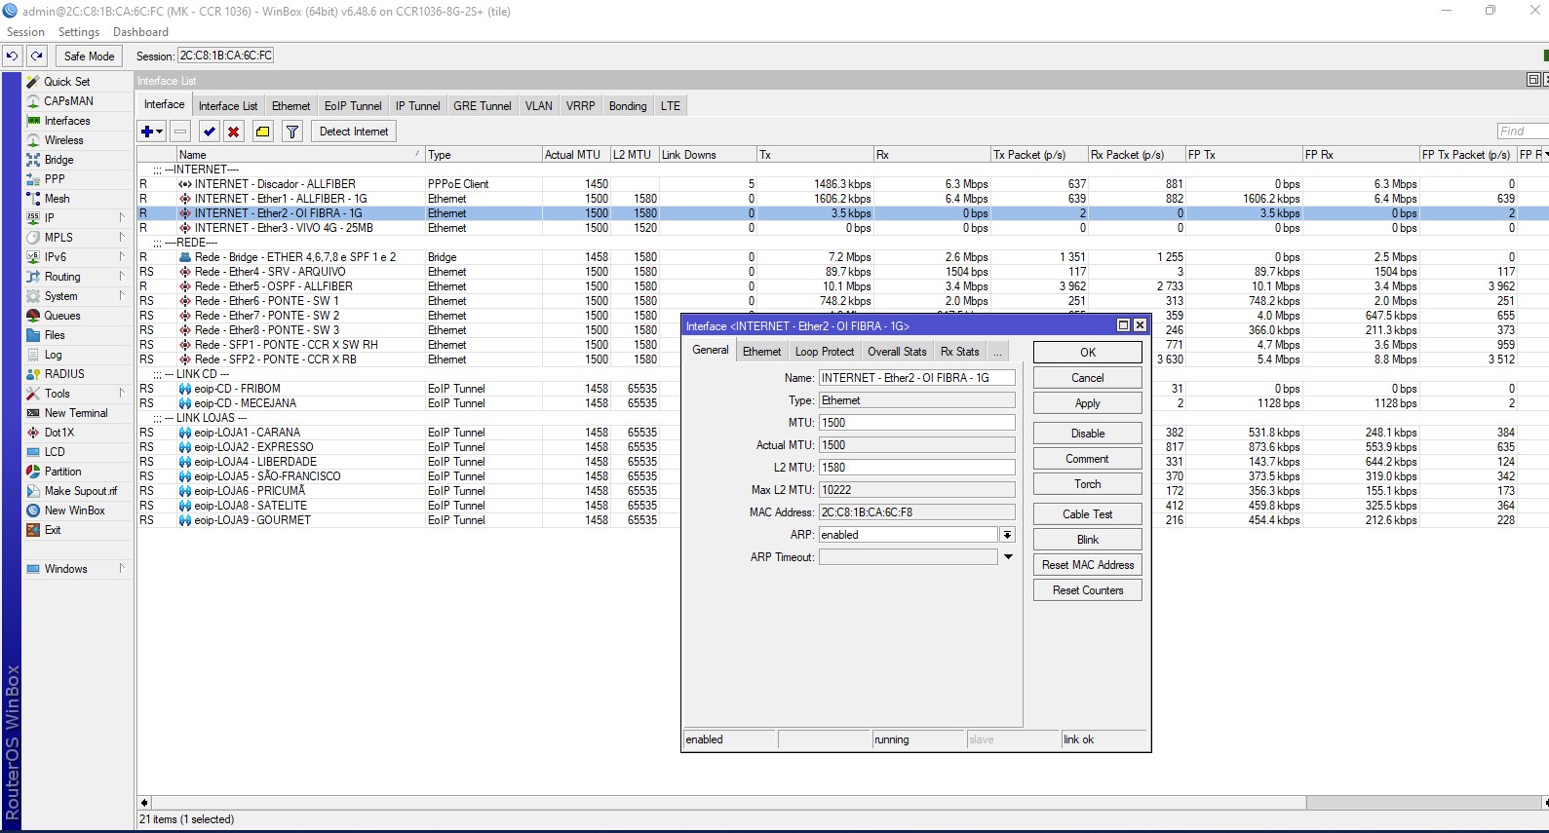Open New Terminal from the sidebar
Screen dimensions: 1549x833
75,413
